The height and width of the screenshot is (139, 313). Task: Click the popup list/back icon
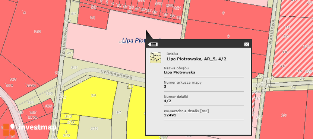click(x=153, y=44)
